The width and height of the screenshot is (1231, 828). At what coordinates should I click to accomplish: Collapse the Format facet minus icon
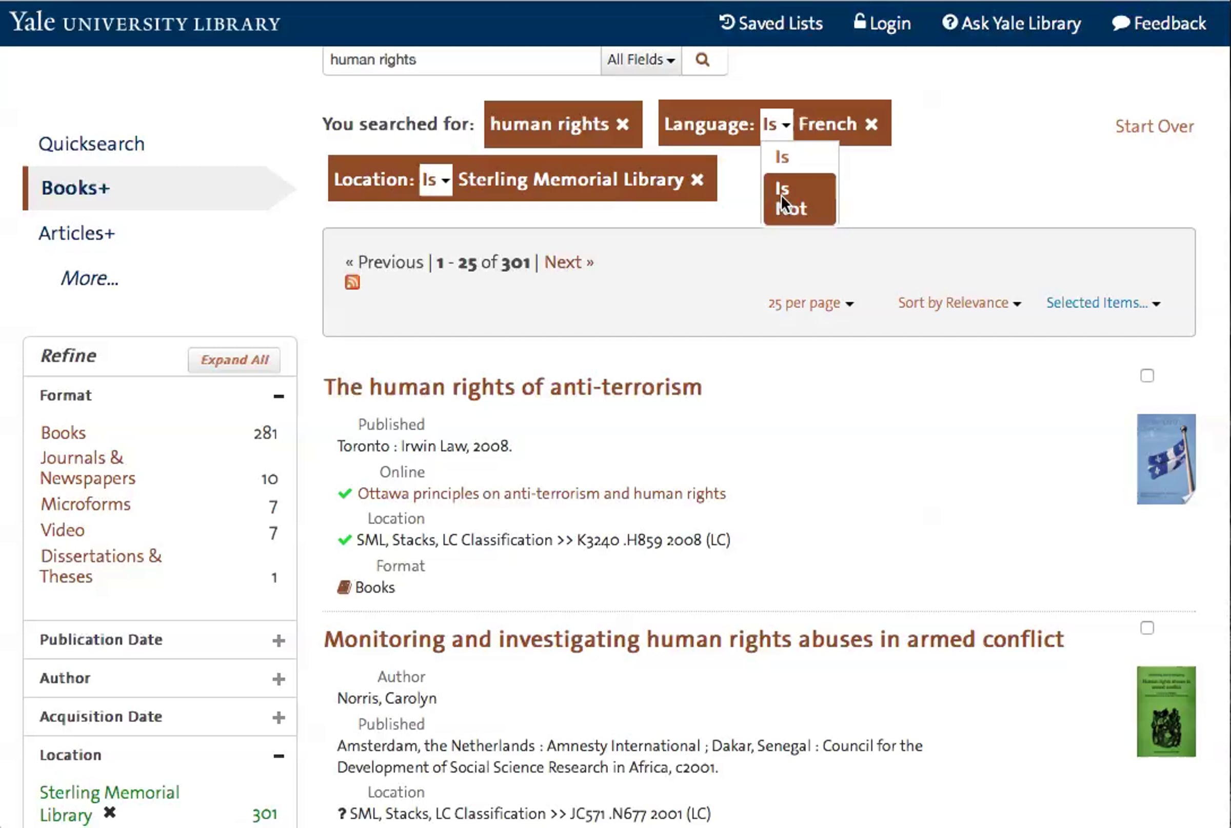pyautogui.click(x=279, y=396)
